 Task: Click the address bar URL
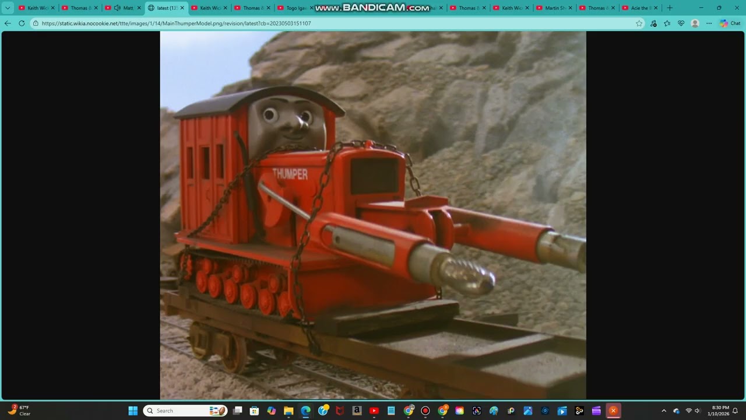[x=176, y=23]
